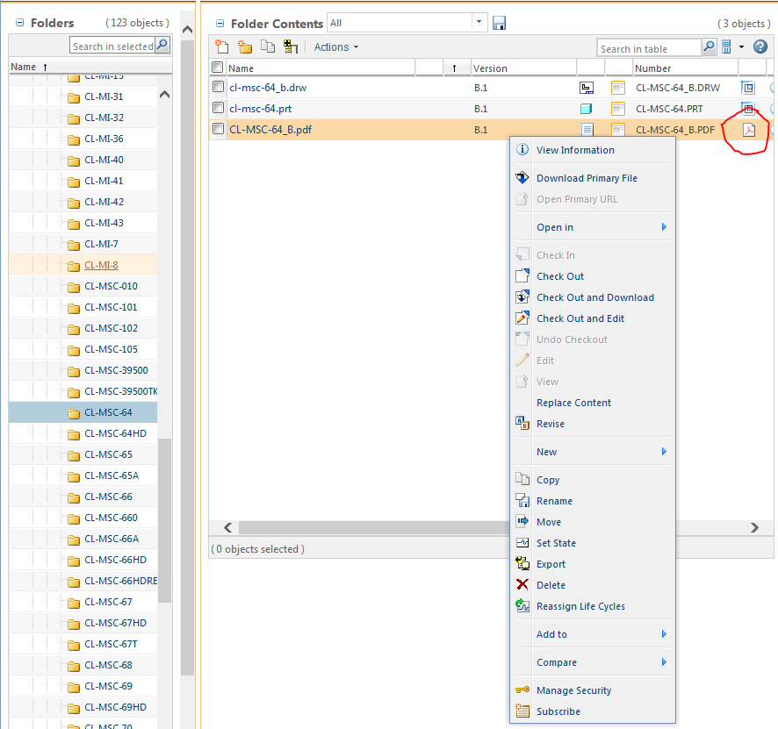Image resolution: width=778 pixels, height=729 pixels.
Task: Click the horizontal scrollbar right arrow
Action: coord(754,528)
